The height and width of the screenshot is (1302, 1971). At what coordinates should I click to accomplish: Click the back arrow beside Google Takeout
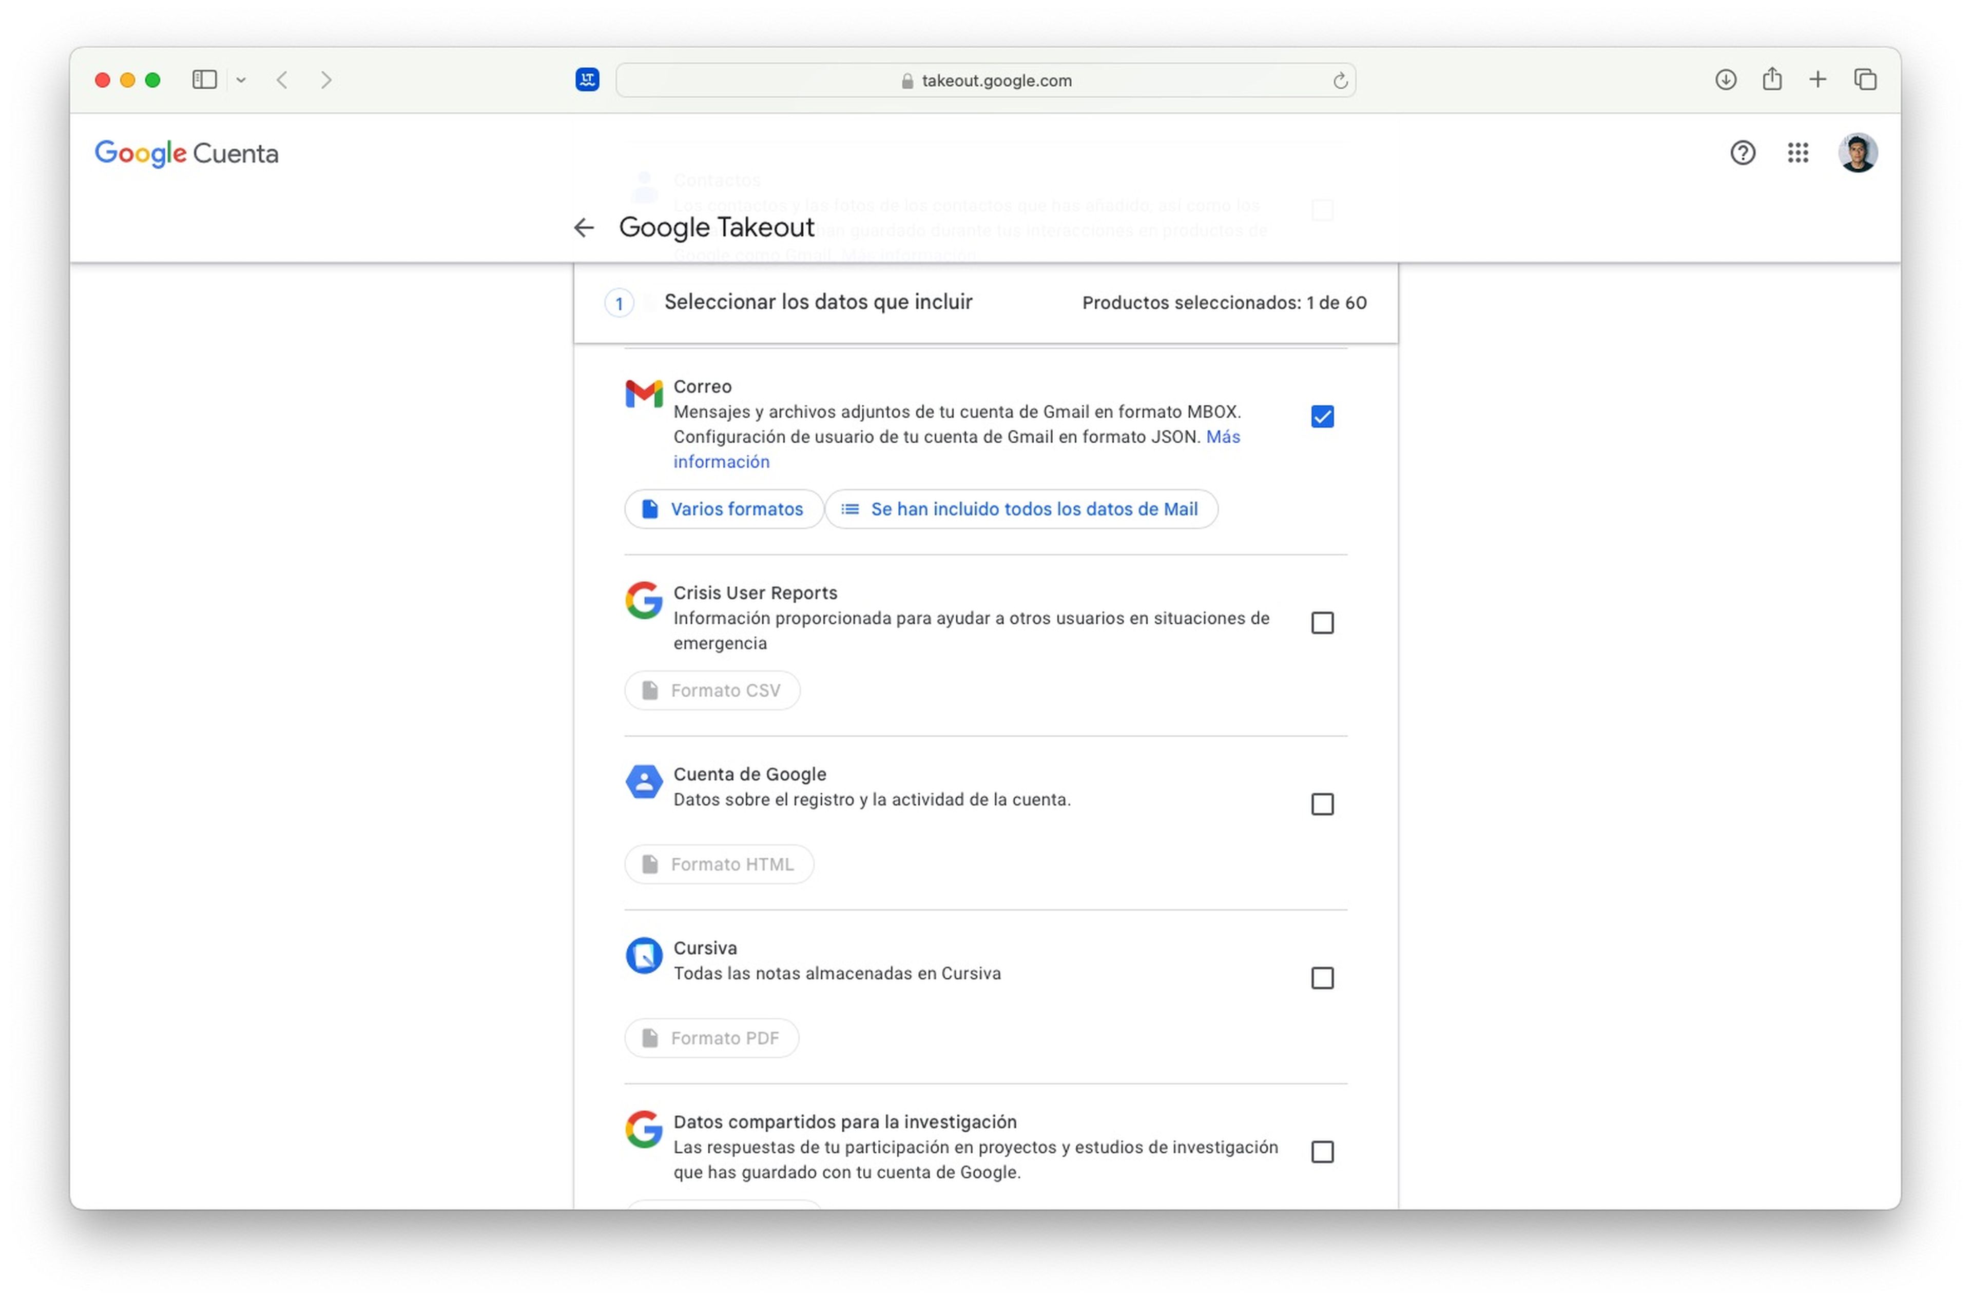584,228
